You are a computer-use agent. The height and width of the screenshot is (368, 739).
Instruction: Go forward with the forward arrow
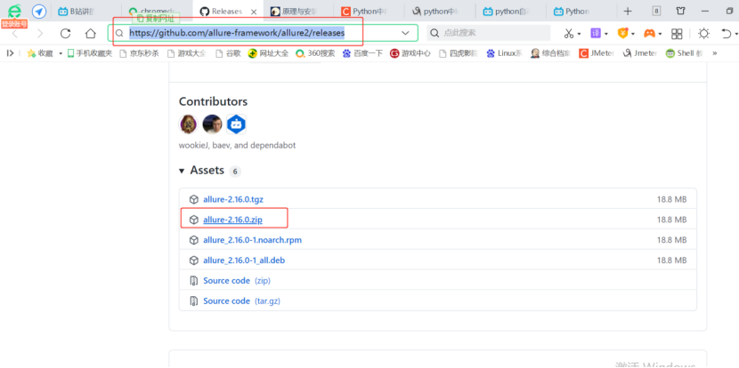click(40, 34)
